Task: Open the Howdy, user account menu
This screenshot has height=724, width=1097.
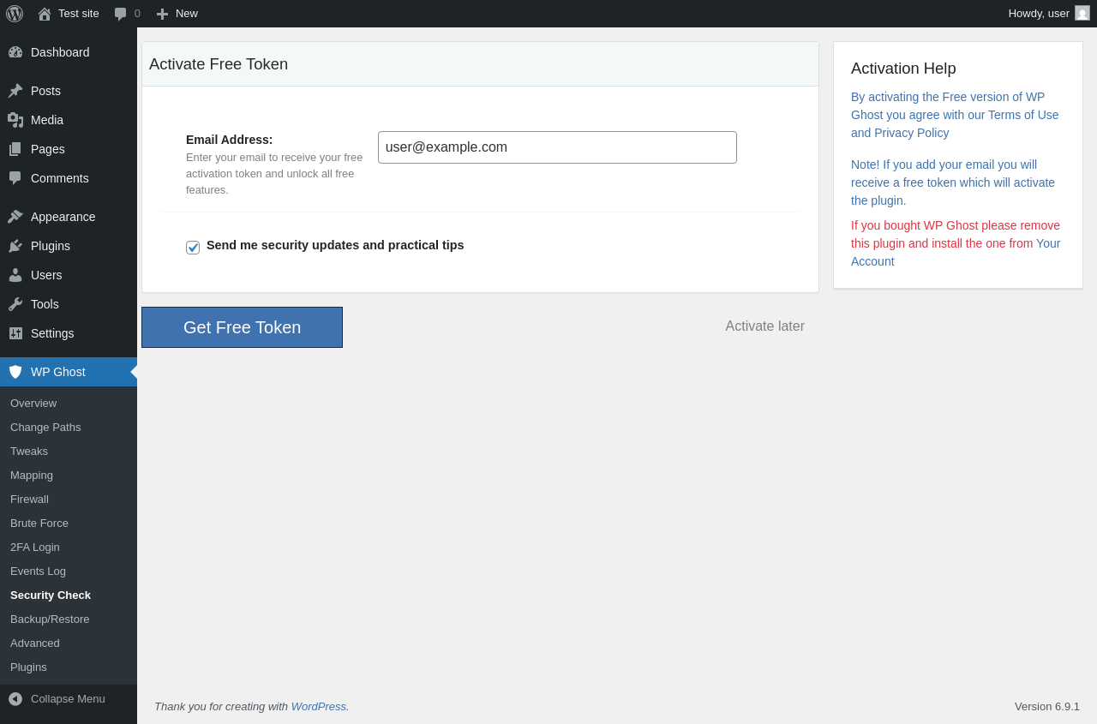Action: (x=1039, y=14)
